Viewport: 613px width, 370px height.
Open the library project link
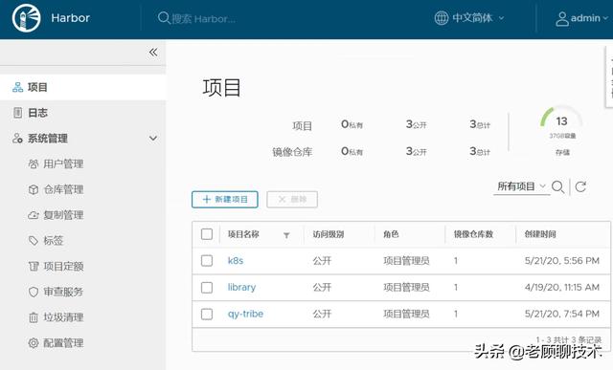click(241, 287)
